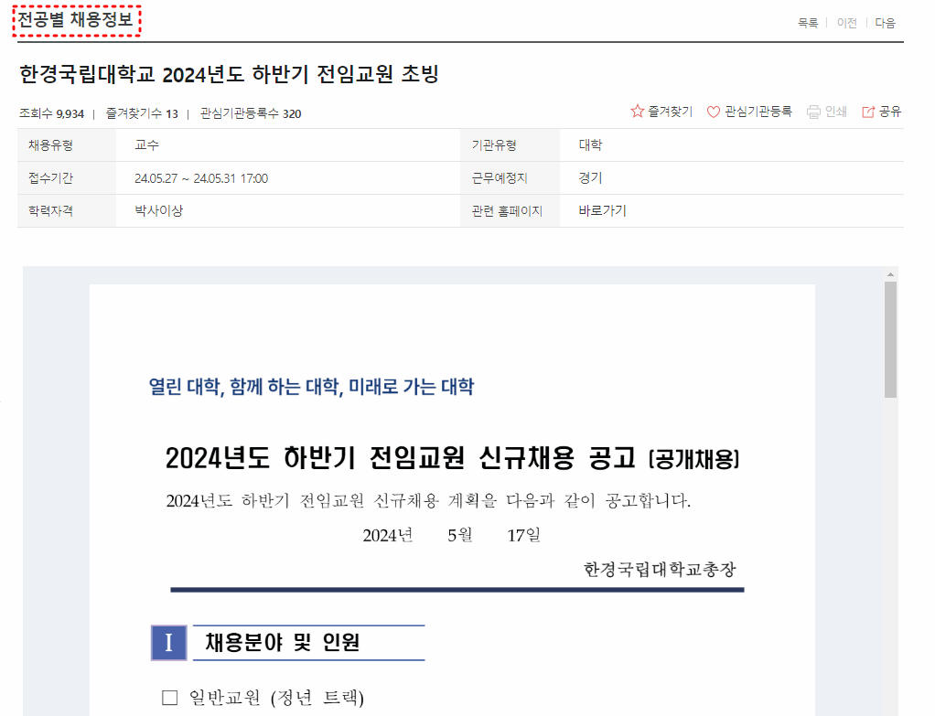Click the 한경국립대학교총장 signature text

click(x=660, y=570)
